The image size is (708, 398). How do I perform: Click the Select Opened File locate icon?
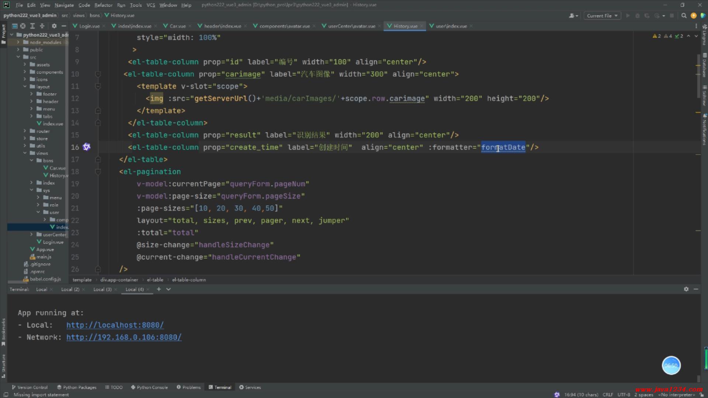[x=23, y=26]
